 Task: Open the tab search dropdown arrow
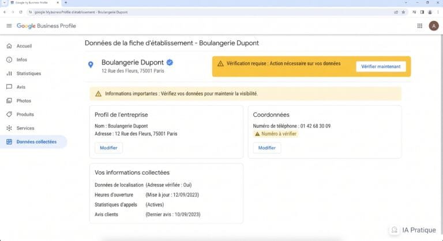point(4,2)
